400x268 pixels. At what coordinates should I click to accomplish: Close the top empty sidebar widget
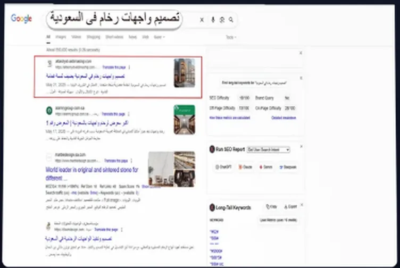[301, 53]
